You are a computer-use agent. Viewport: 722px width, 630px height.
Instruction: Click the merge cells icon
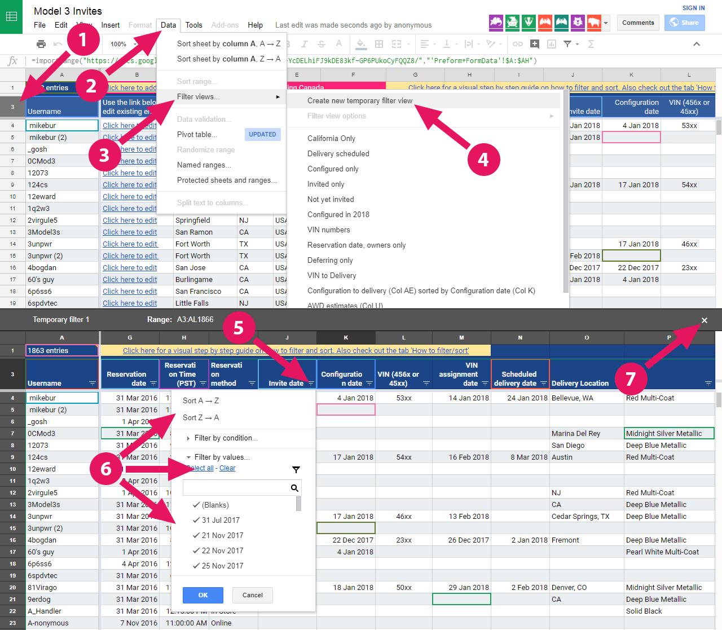tap(397, 44)
